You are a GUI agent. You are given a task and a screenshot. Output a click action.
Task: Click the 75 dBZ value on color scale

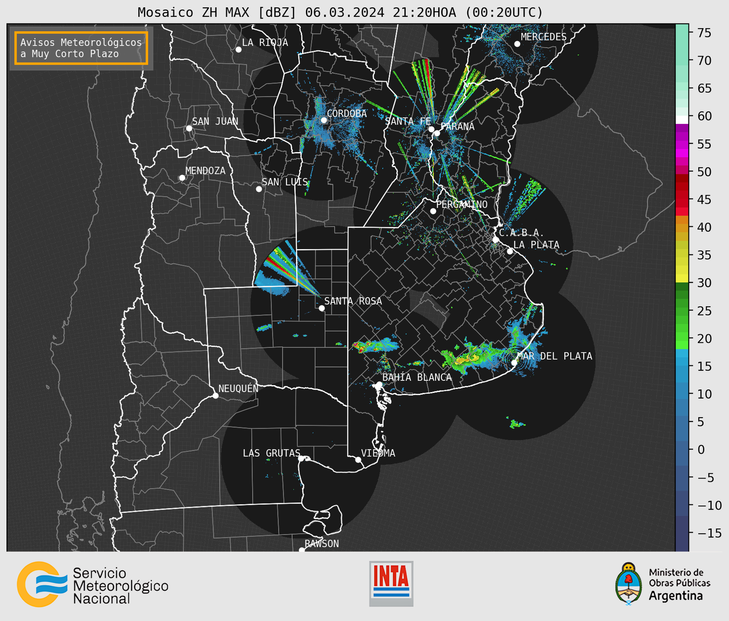tap(704, 33)
